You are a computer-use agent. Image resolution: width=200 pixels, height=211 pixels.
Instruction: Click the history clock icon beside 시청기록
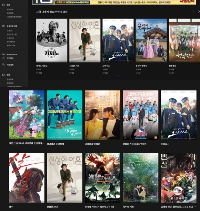point(3,65)
